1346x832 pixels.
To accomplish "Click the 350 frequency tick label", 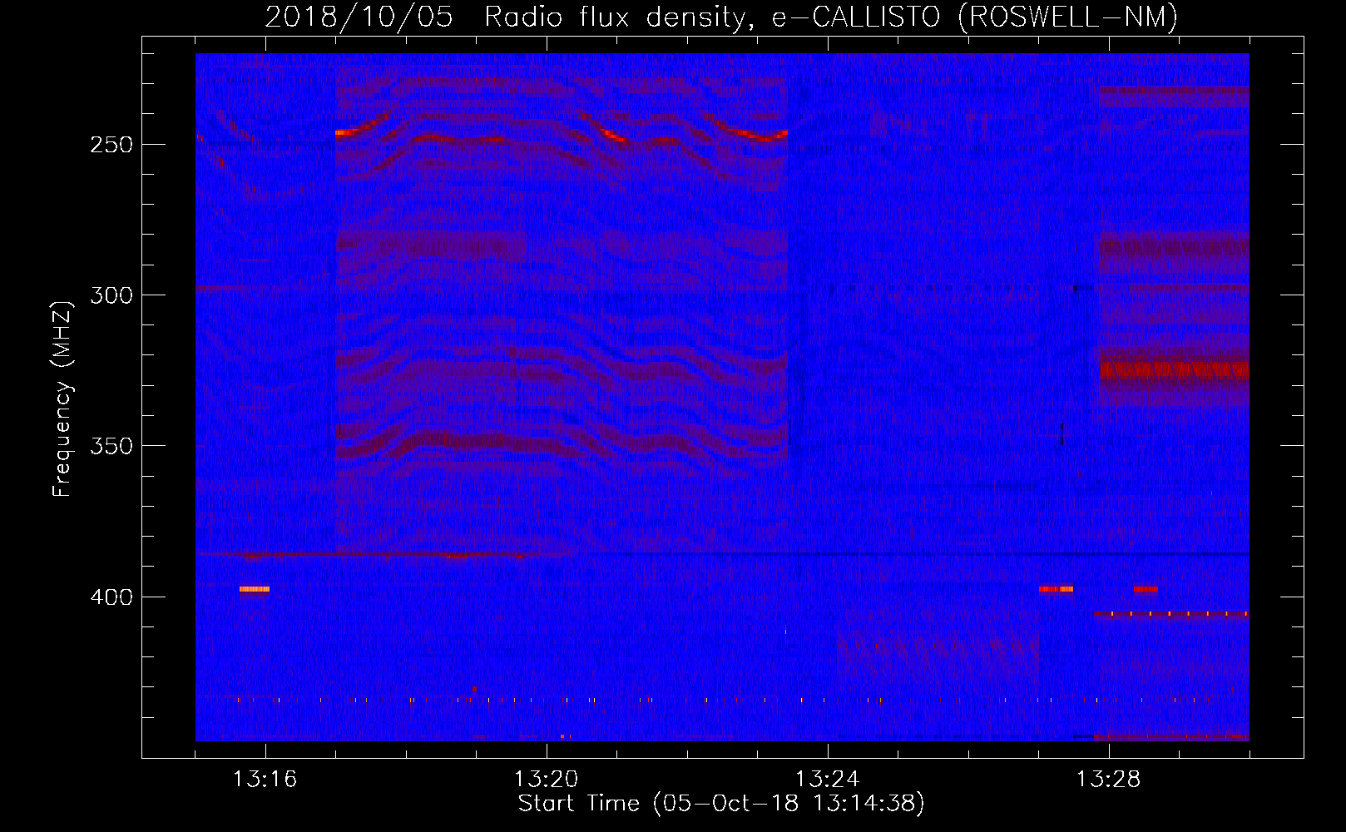I will [x=111, y=446].
